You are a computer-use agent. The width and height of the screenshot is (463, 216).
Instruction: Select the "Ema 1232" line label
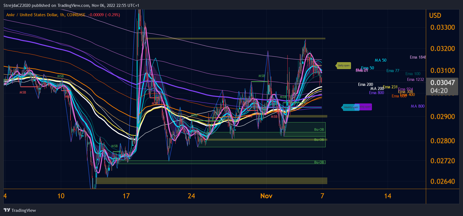pos(415,80)
